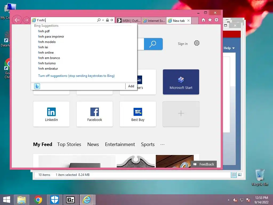Show hidden system tray icons arrow
This screenshot has height=205, width=273.
point(228,200)
